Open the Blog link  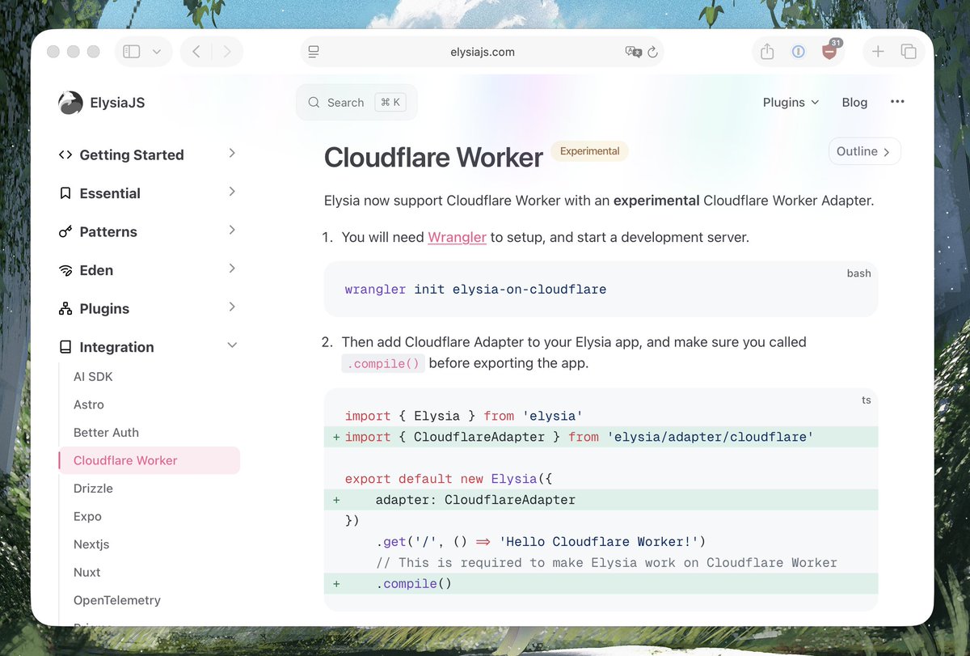pyautogui.click(x=854, y=103)
